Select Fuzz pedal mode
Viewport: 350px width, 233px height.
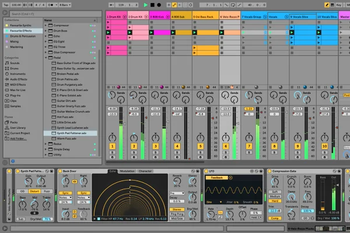(x=47, y=191)
